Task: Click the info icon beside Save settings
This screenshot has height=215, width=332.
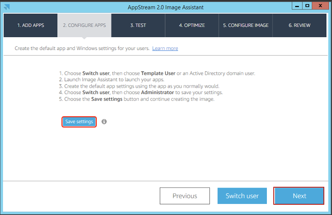Action: coord(104,122)
